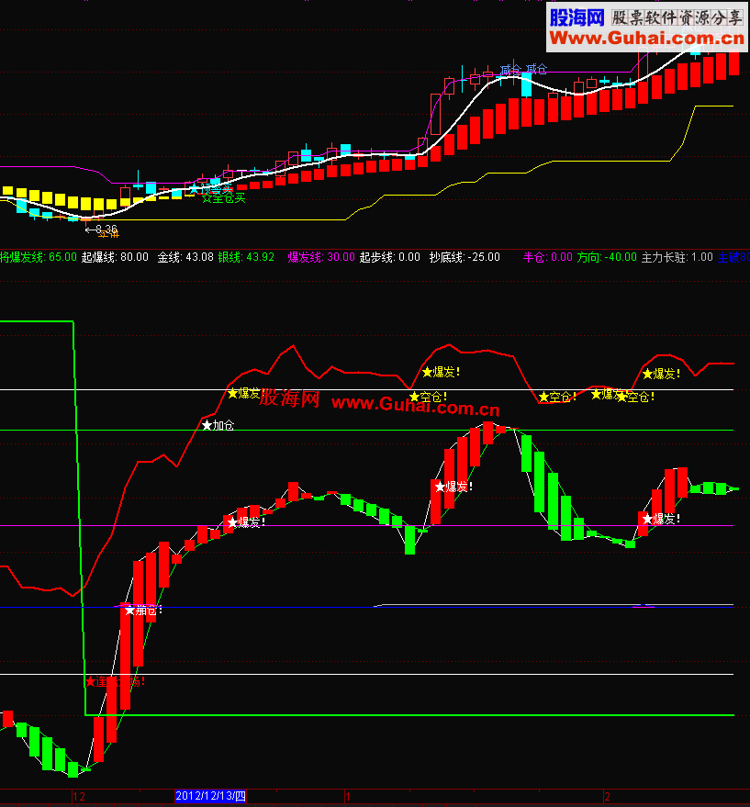Select the 起爆线: 80.00 indicator label
The image size is (750, 807).
click(115, 257)
